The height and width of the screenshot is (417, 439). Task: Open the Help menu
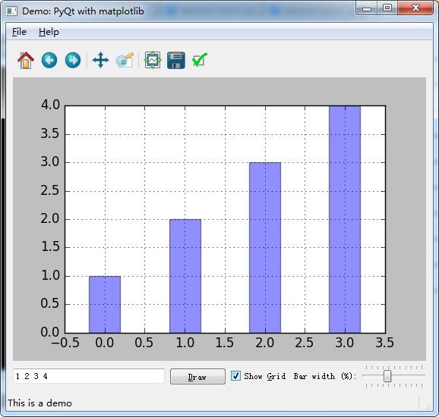point(49,32)
